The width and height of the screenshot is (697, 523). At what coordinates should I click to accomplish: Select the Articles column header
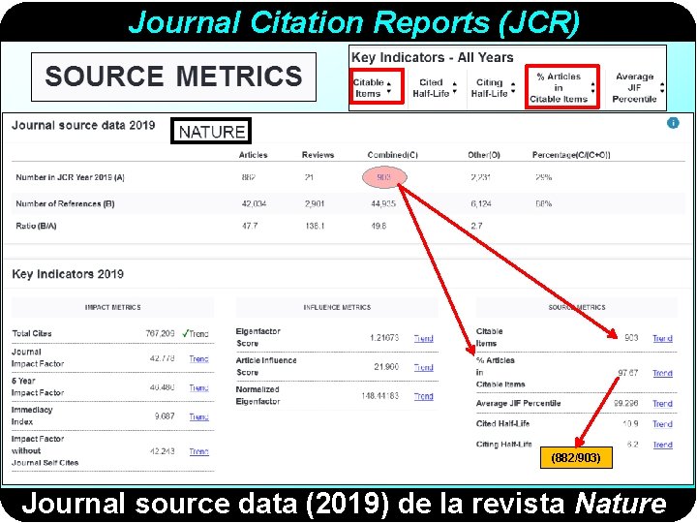click(x=253, y=155)
